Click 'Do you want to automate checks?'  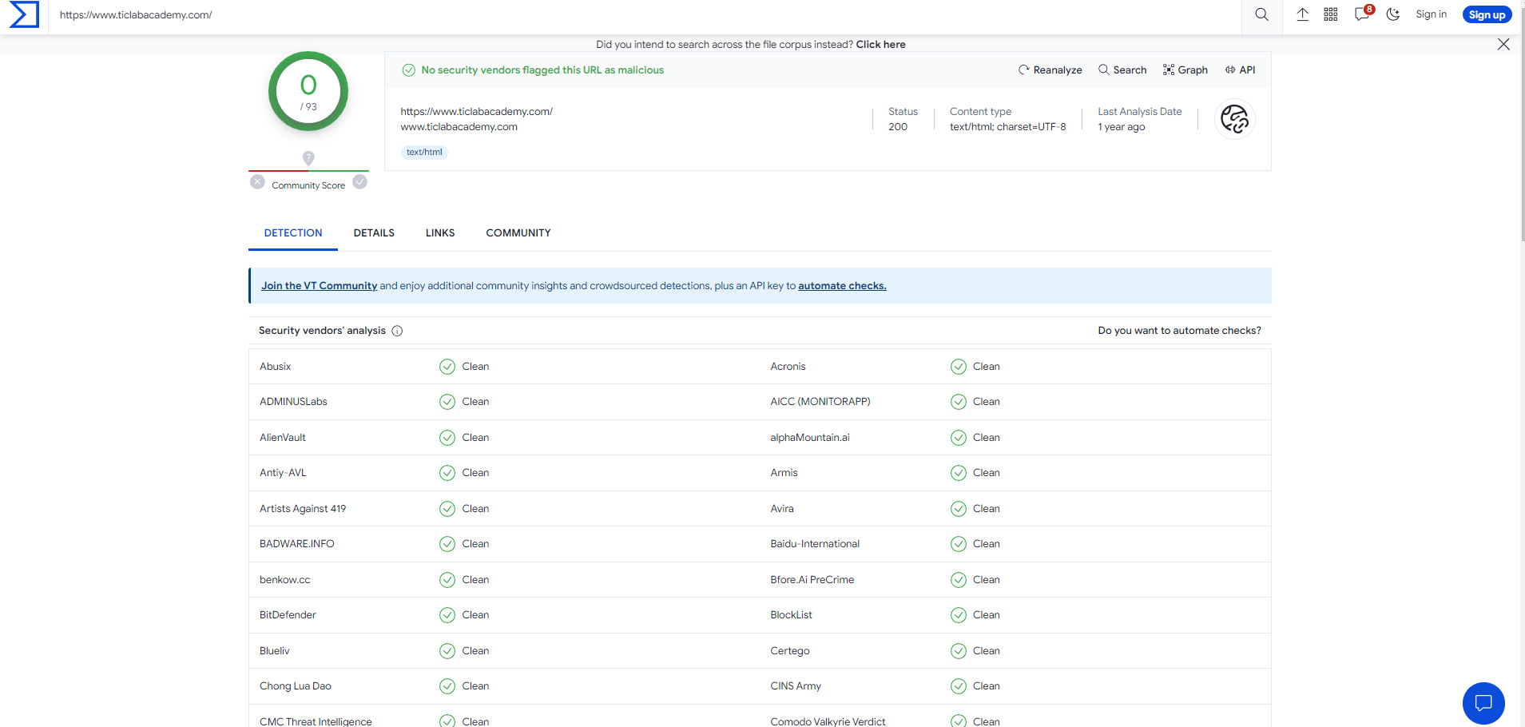[x=1179, y=331]
